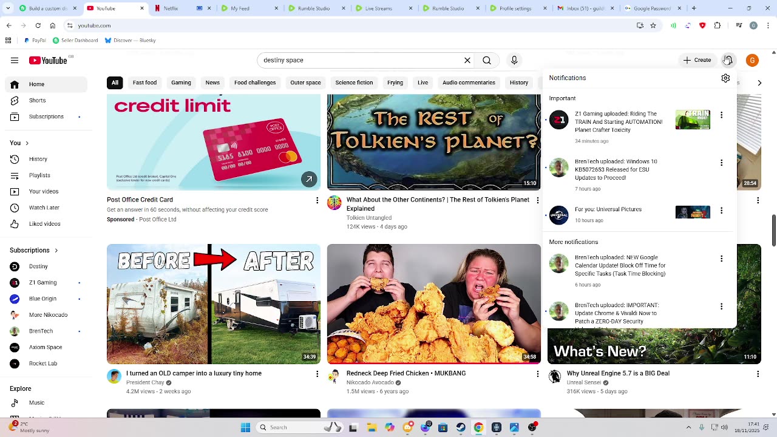The image size is (777, 437).
Task: Focus the 'destiny space' search box
Action: (361, 60)
